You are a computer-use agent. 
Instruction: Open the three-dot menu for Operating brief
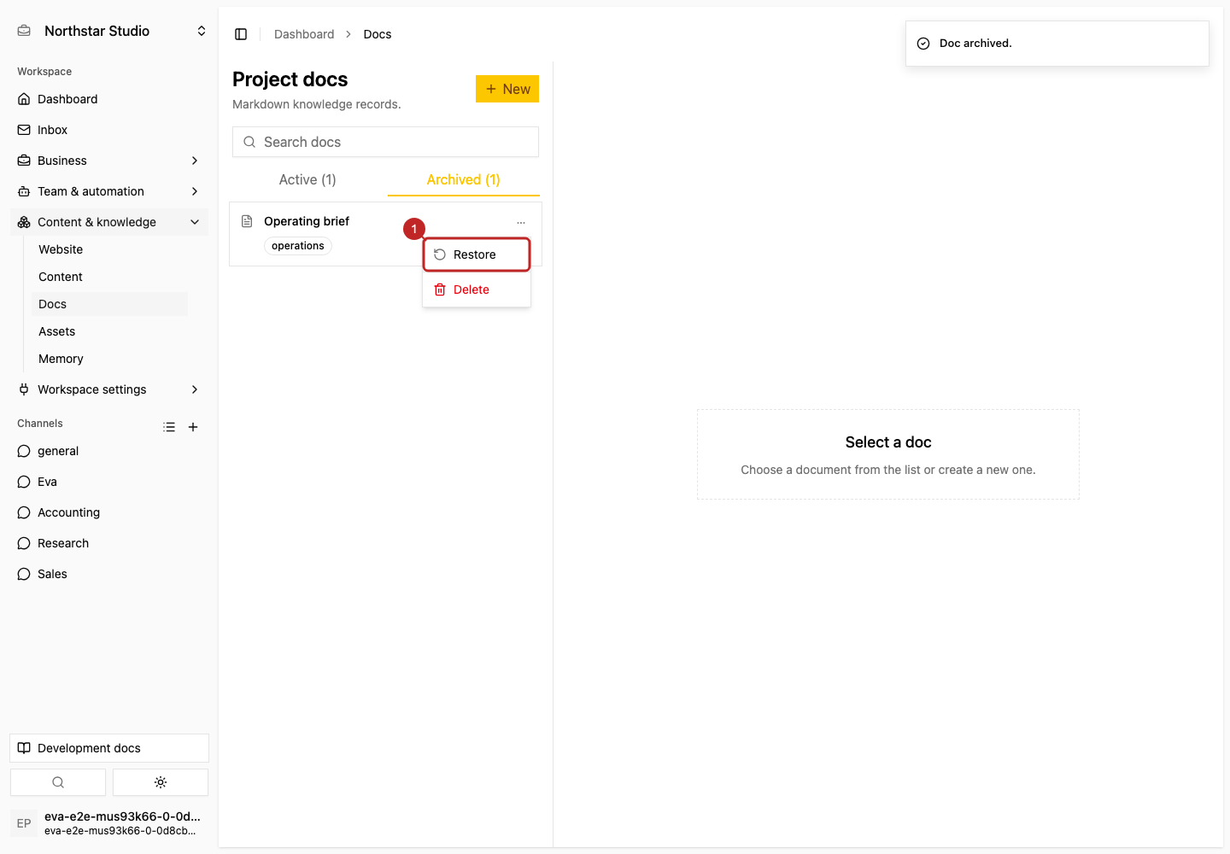521,222
